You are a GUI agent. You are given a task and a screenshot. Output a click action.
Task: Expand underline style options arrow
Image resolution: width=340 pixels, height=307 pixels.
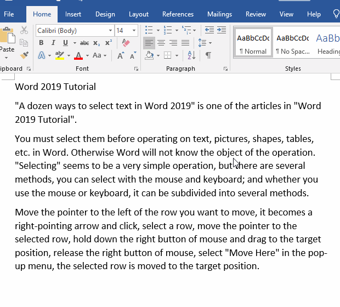75,43
